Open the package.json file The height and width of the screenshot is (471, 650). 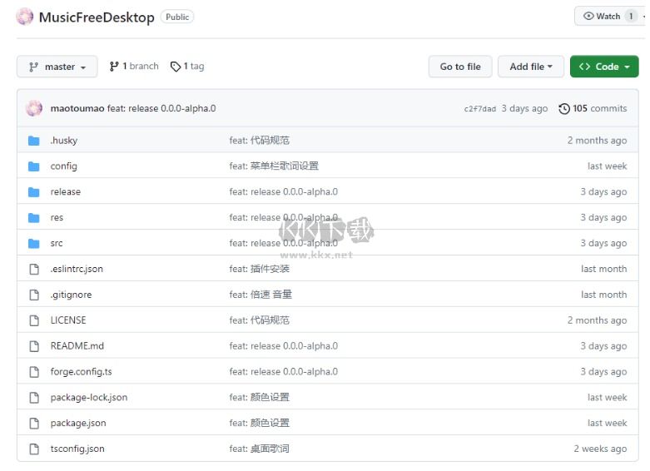pyautogui.click(x=78, y=424)
